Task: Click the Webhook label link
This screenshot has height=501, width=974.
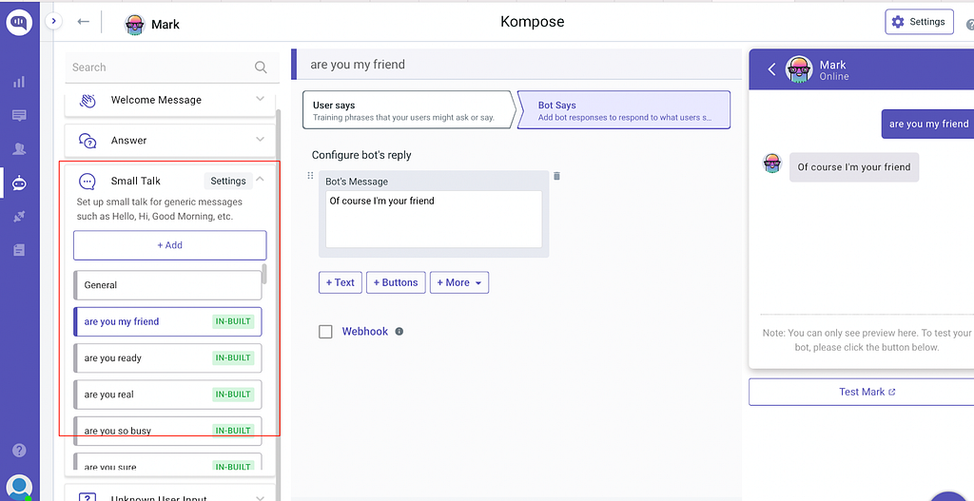Action: click(364, 332)
